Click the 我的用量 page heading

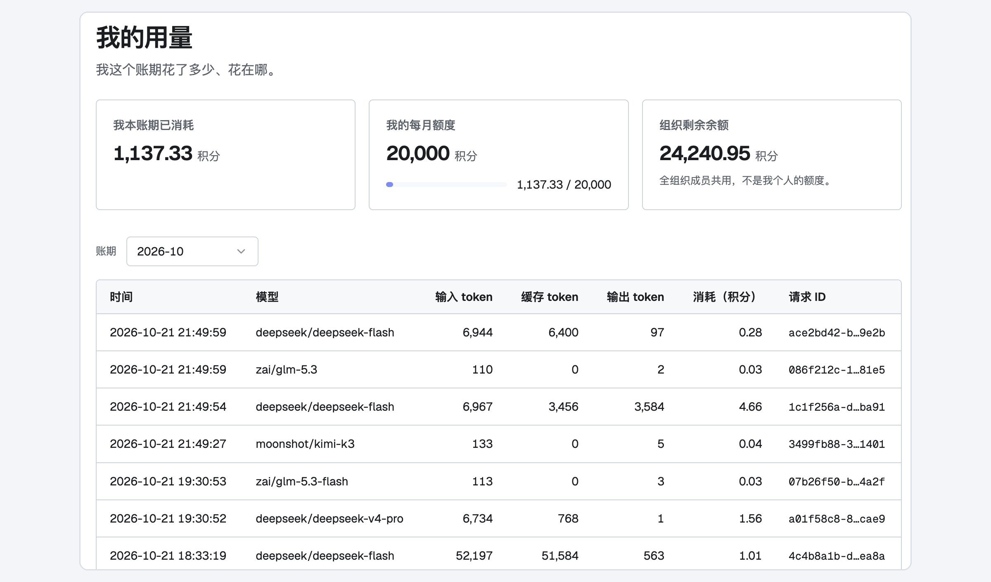pyautogui.click(x=144, y=38)
